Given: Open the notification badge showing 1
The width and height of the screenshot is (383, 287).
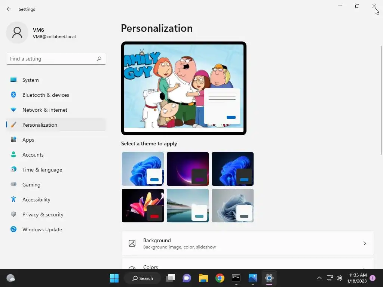Looking at the screenshot, I should point(373,278).
